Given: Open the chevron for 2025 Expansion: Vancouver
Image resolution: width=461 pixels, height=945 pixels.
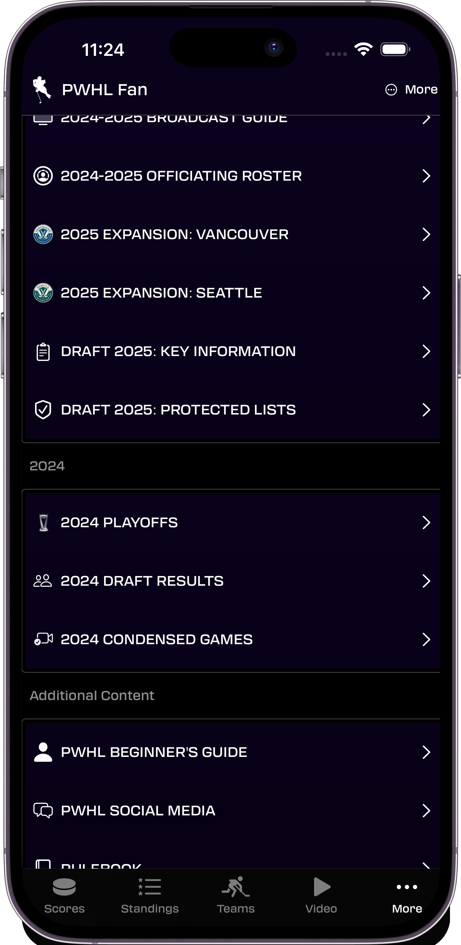Looking at the screenshot, I should point(426,234).
